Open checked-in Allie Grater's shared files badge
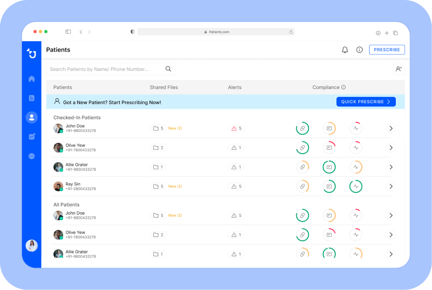The width and height of the screenshot is (432, 290). tap(158, 167)
